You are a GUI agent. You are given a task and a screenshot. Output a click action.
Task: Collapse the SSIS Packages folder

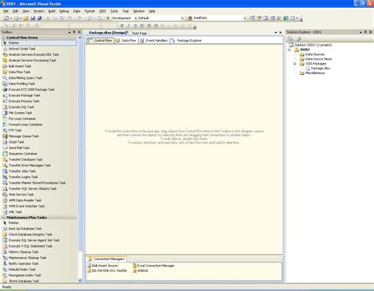point(294,64)
